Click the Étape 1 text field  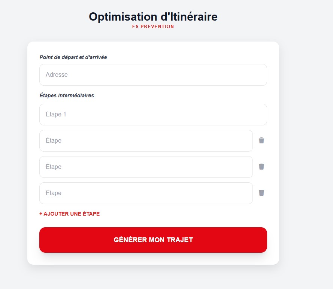coord(153,114)
